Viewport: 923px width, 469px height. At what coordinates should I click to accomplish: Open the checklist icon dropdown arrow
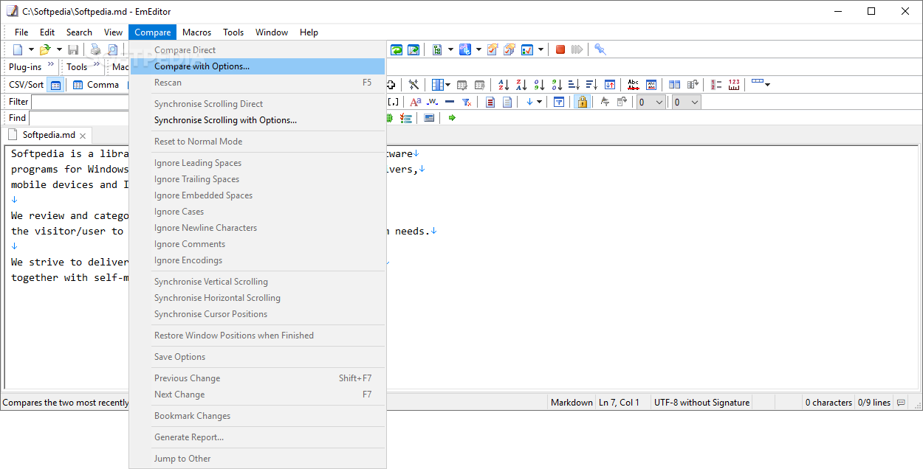coord(541,49)
